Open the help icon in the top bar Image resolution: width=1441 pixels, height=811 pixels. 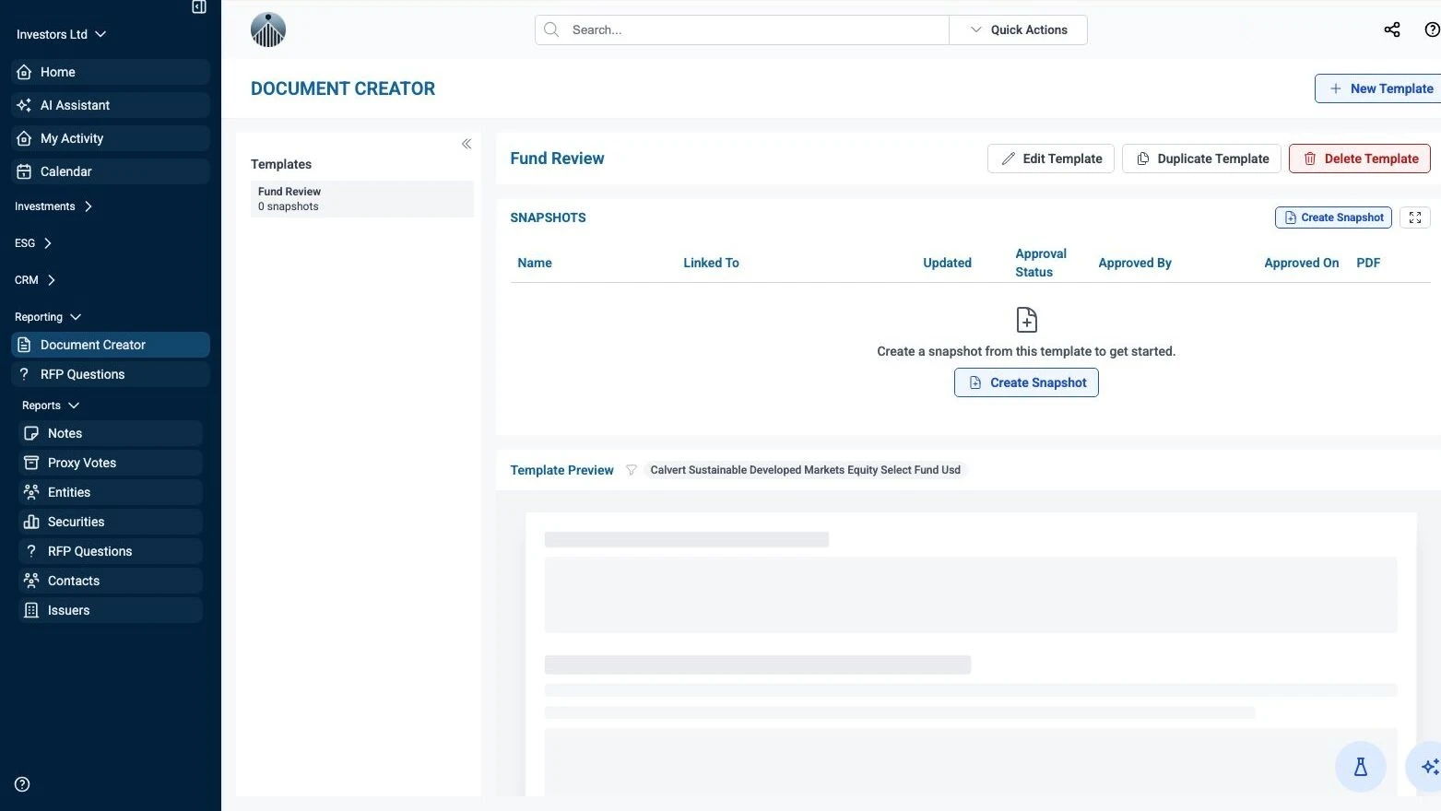1433,29
